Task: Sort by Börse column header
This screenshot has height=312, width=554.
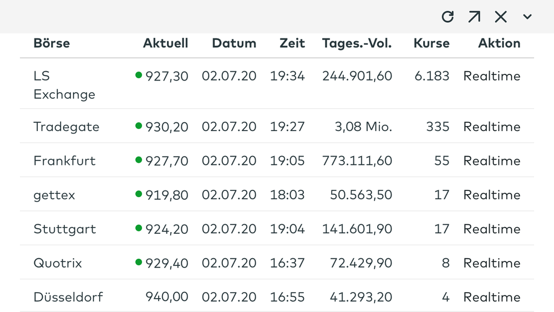Action: 52,43
